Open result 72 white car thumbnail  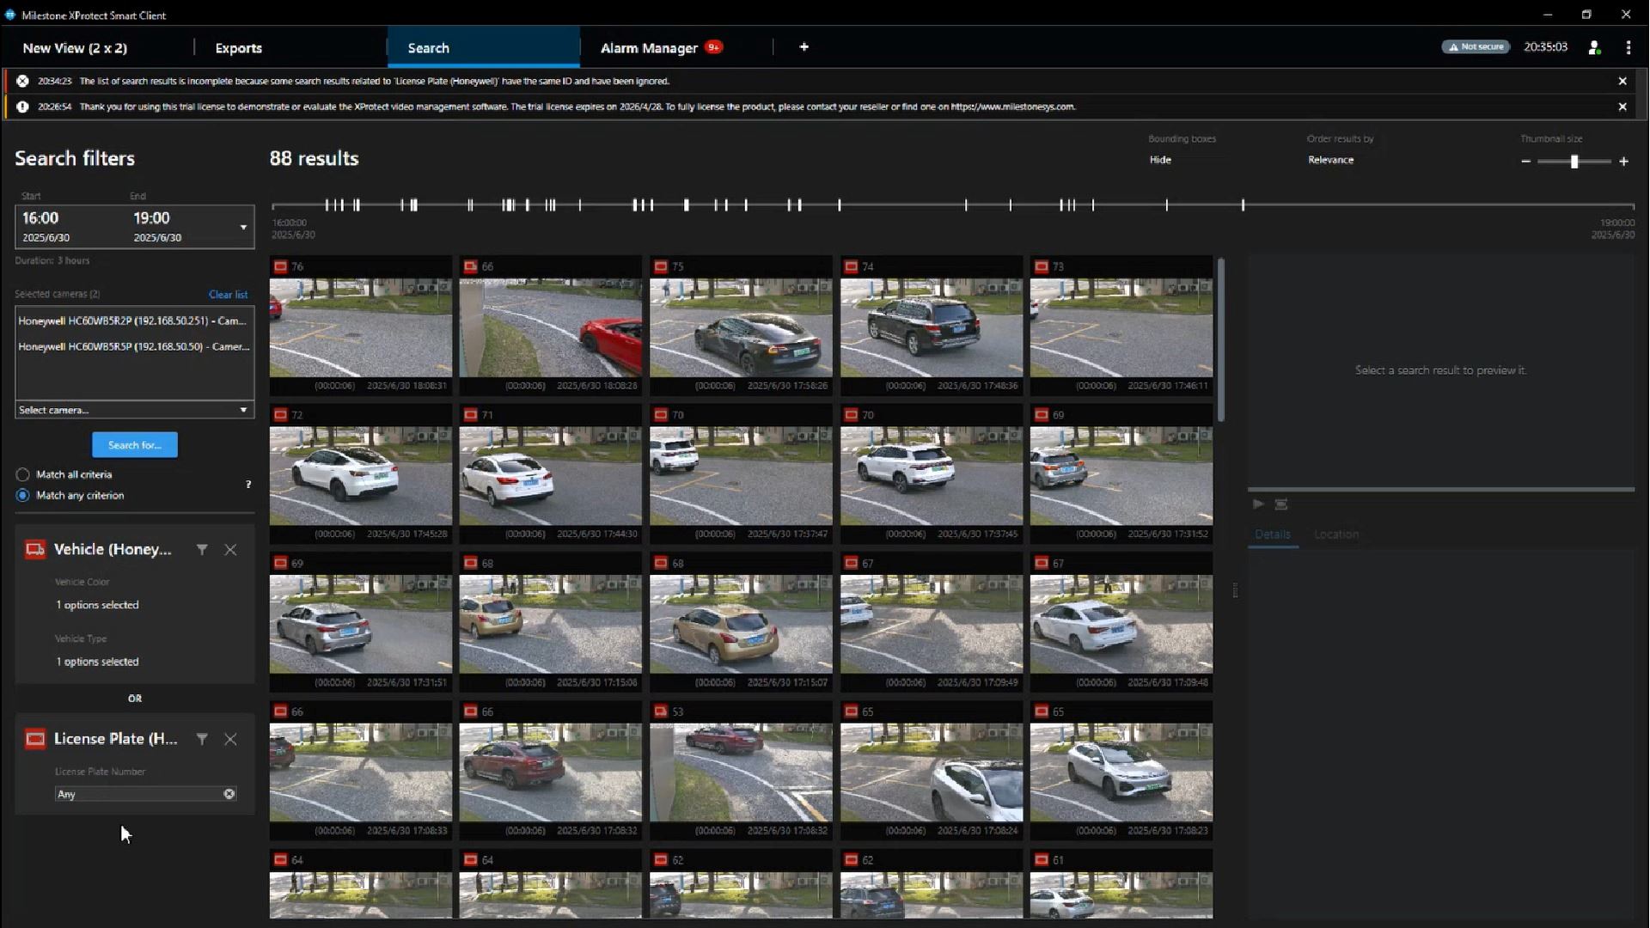click(x=360, y=476)
